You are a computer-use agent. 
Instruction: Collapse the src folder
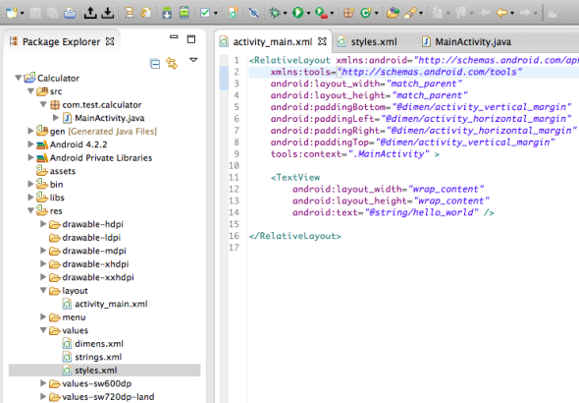click(x=30, y=91)
